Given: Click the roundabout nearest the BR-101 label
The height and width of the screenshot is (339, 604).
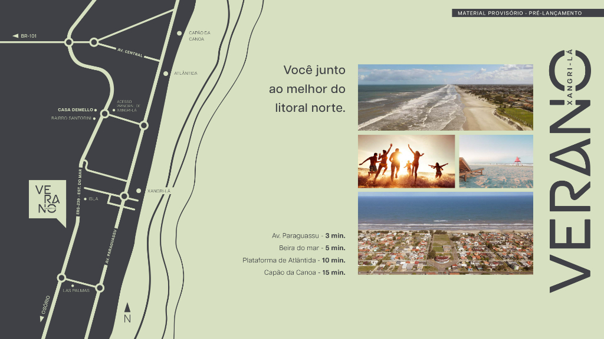Looking at the screenshot, I should click(69, 42).
